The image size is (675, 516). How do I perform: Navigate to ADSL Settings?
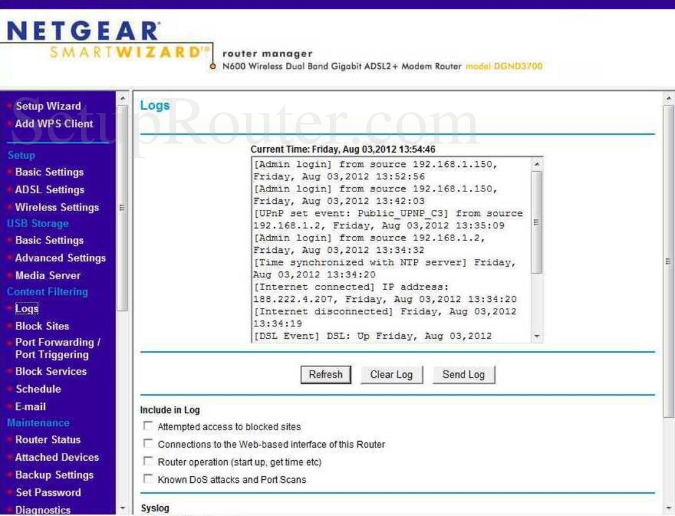point(48,190)
